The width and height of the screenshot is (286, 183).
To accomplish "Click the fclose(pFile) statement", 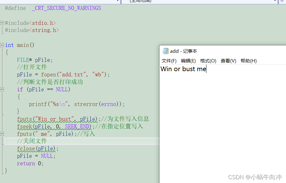I will tap(37, 149).
